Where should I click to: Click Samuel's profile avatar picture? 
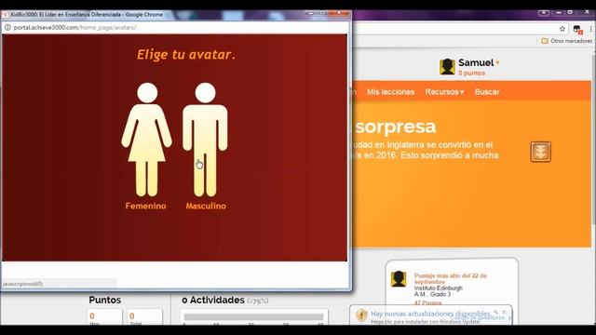447,66
